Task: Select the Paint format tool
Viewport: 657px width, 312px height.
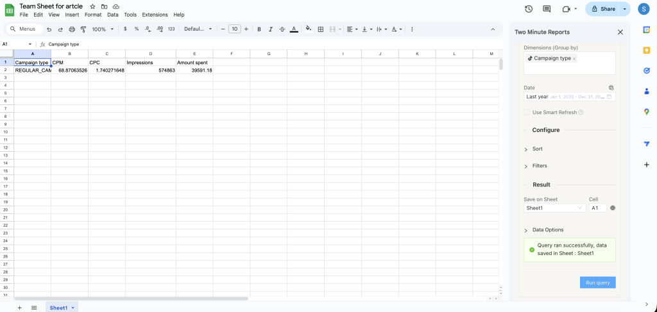Action: pyautogui.click(x=83, y=29)
